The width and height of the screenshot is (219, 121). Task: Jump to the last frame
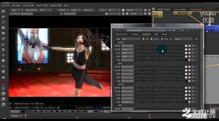click(x=78, y=111)
